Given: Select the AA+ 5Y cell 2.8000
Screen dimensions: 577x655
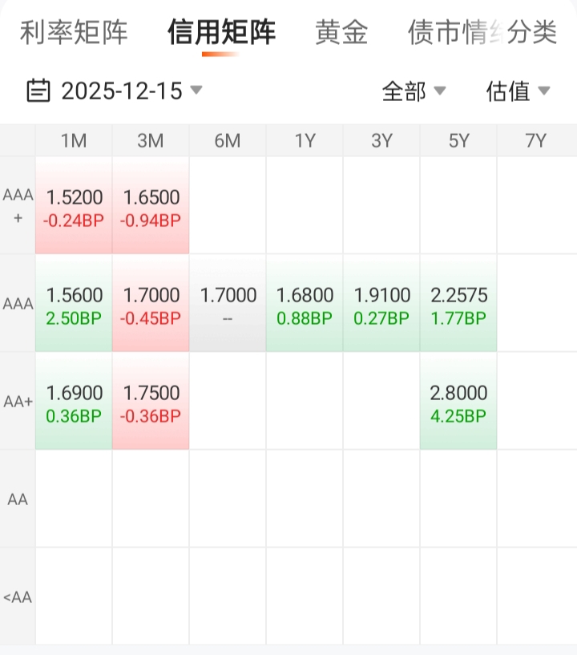Looking at the screenshot, I should click(458, 402).
